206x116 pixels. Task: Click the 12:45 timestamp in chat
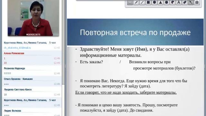point(57,48)
